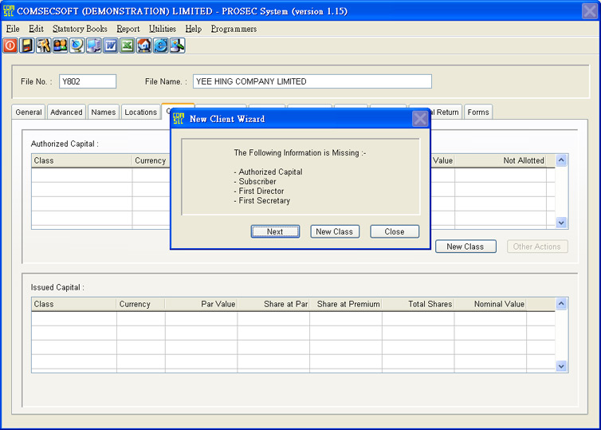This screenshot has width=601, height=430.
Task: Click the two people users icon
Action: (x=61, y=45)
